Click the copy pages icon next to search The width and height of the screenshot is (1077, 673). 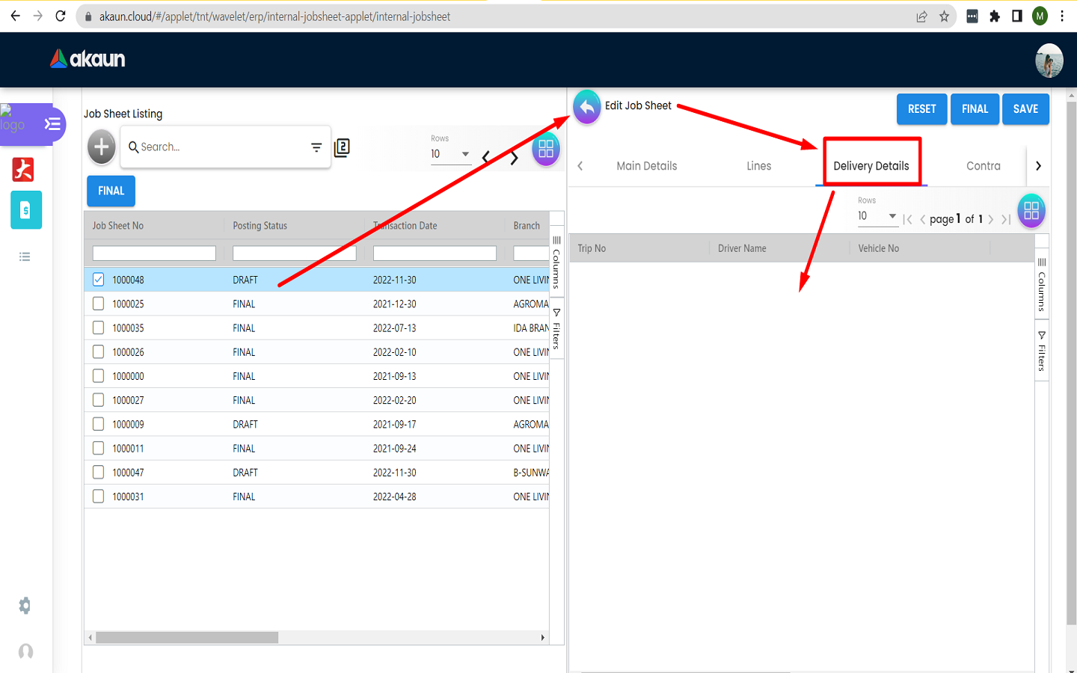[x=342, y=147]
